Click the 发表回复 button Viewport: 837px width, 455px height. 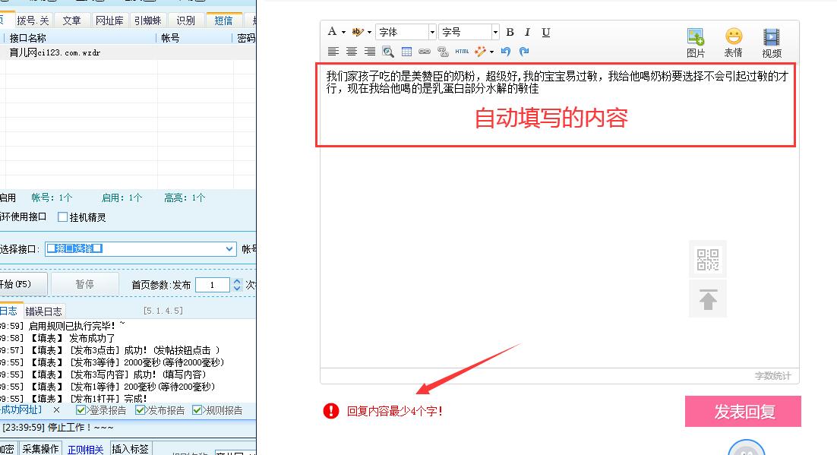pyautogui.click(x=742, y=410)
